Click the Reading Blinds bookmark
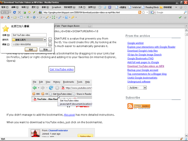188x141 pixels. click(150, 7)
